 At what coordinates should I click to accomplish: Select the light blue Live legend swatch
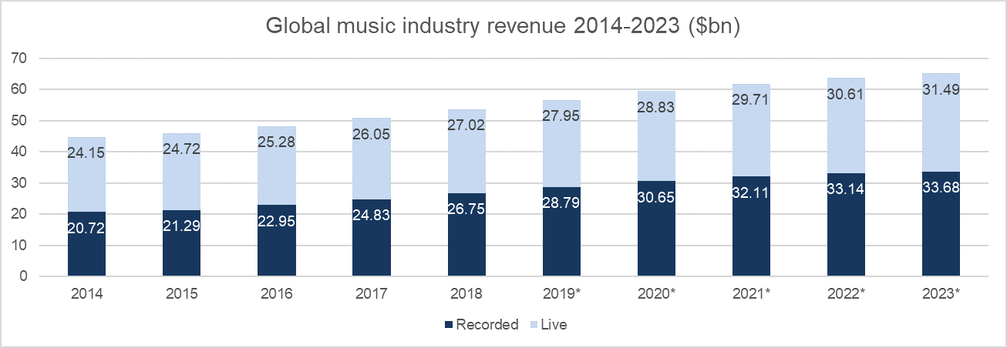(532, 325)
